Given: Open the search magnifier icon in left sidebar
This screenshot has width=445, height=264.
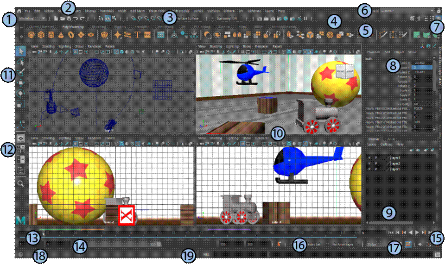Looking at the screenshot, I should tap(21, 183).
